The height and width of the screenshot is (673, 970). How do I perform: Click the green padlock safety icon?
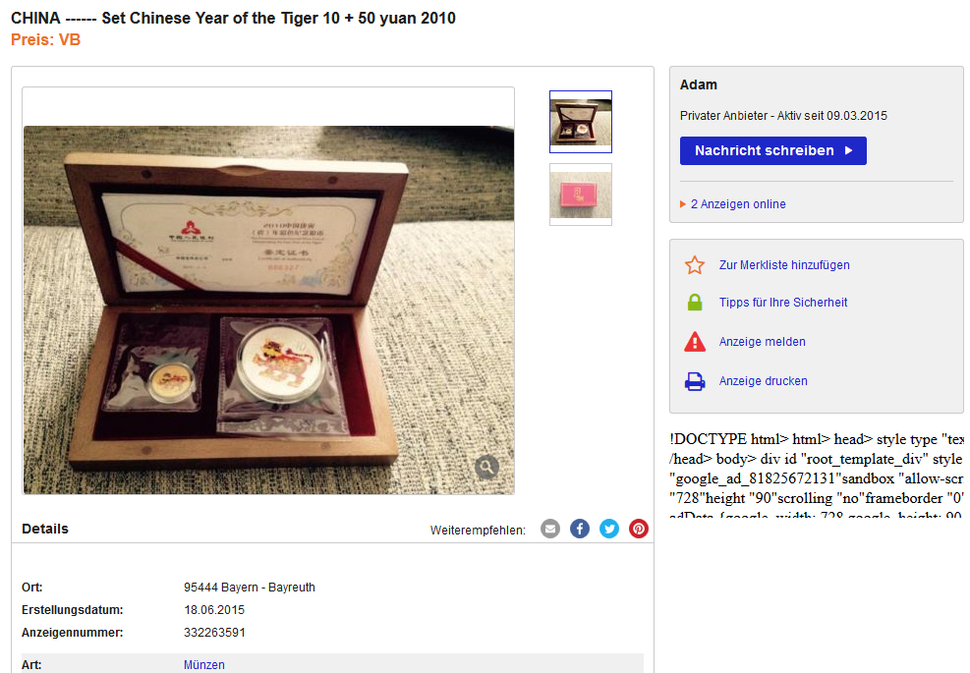point(695,303)
